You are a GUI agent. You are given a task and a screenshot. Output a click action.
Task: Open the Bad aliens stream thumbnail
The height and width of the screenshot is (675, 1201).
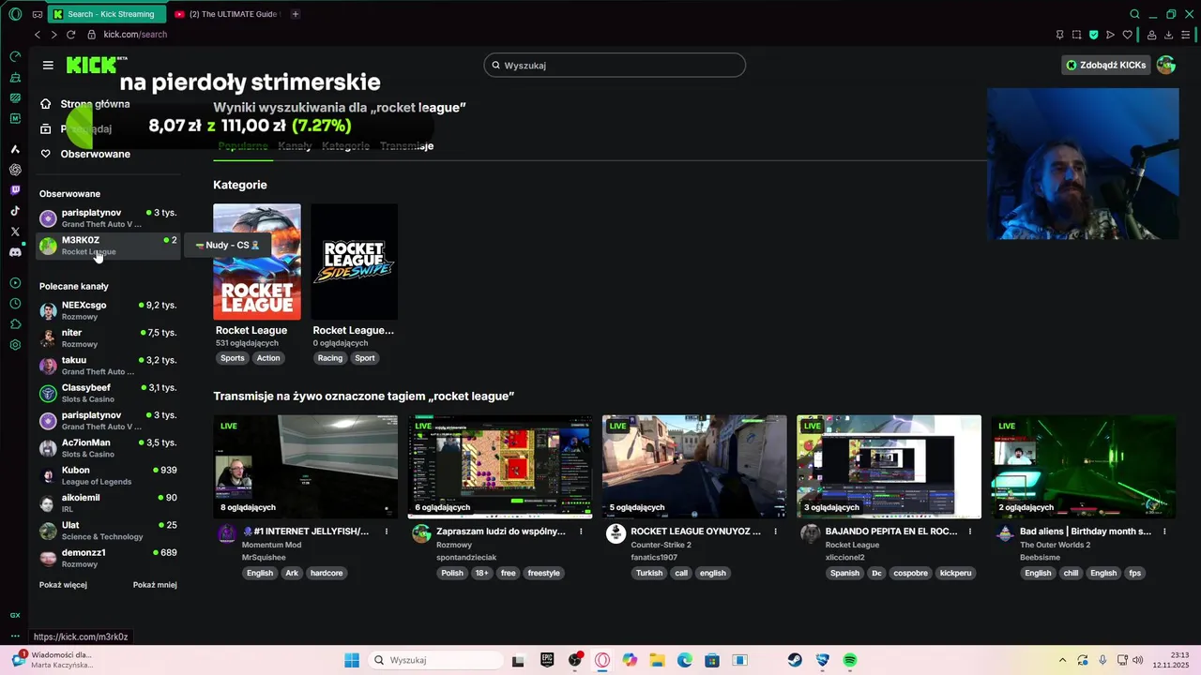(1084, 467)
